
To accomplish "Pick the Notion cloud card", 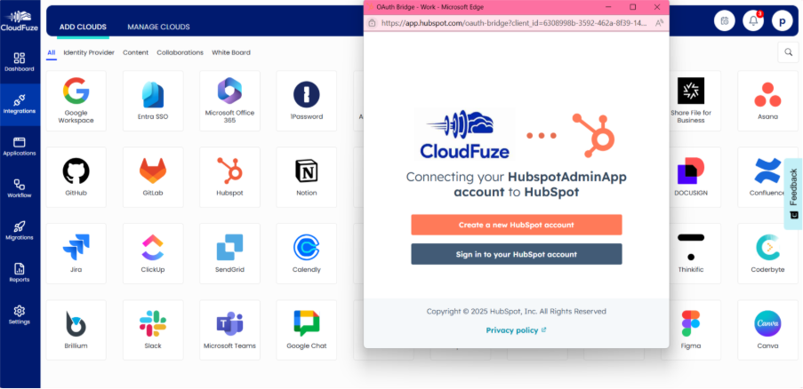I will point(306,177).
